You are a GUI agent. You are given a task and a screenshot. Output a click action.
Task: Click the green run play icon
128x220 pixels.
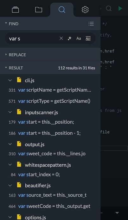point(120,8)
